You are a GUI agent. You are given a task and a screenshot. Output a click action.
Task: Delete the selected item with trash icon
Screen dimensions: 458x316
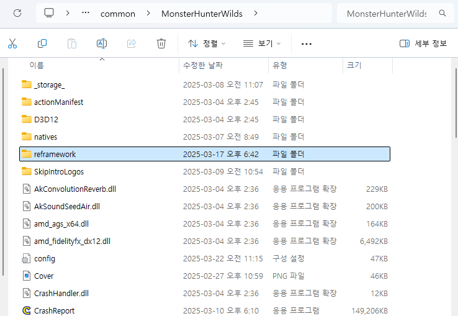[161, 43]
